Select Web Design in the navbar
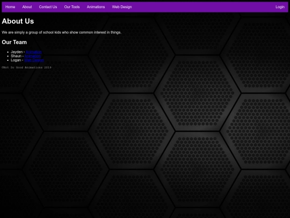 click(122, 7)
